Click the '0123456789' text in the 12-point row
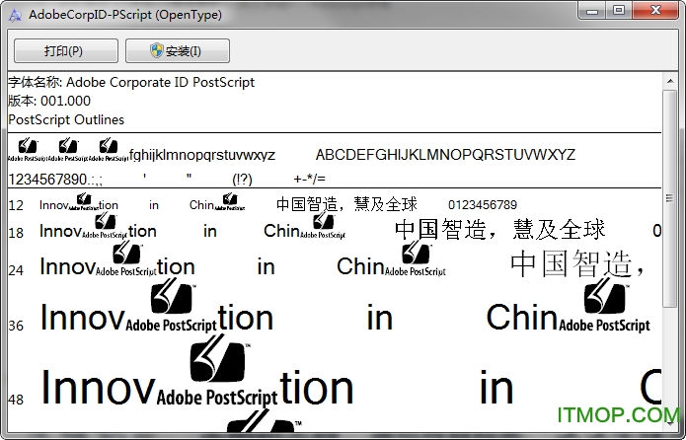Screen dimensions: 686x440 (483, 204)
